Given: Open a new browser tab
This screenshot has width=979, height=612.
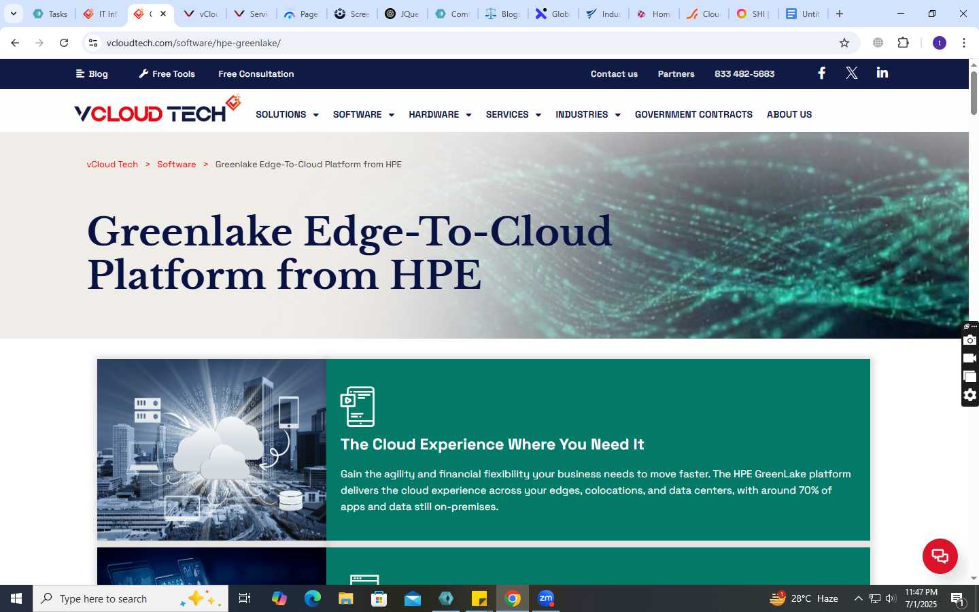Looking at the screenshot, I should [x=840, y=14].
